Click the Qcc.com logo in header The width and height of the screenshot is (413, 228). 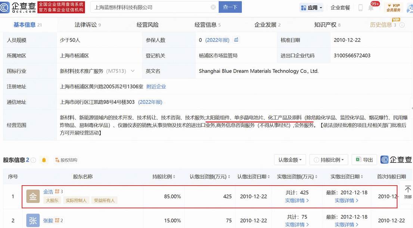(x=19, y=7)
